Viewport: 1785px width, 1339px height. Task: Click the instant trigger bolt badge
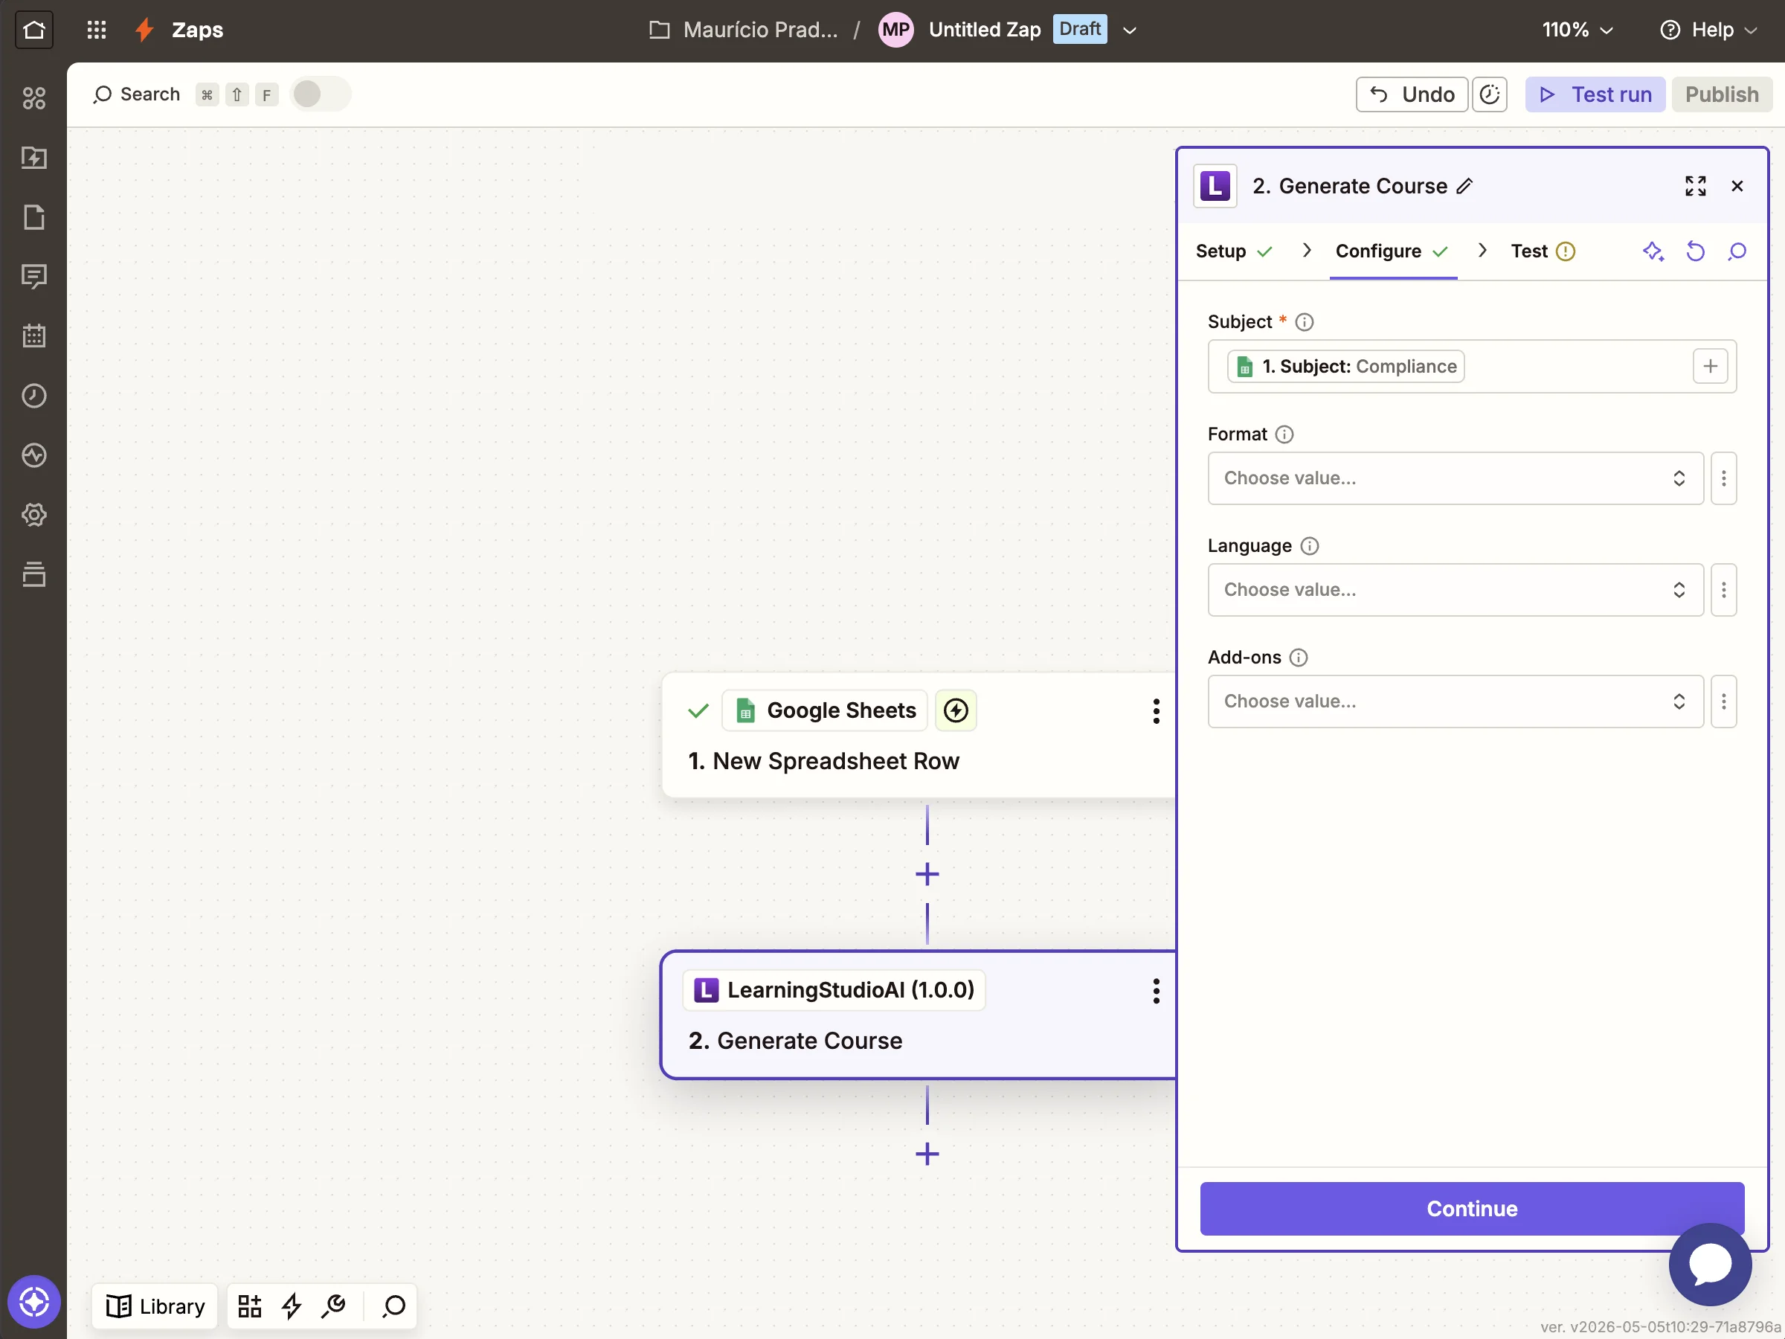(956, 710)
